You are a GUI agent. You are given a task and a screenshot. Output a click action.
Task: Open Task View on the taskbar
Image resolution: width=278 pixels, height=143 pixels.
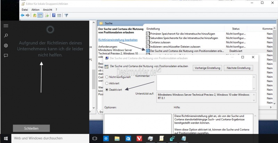coord(95,138)
